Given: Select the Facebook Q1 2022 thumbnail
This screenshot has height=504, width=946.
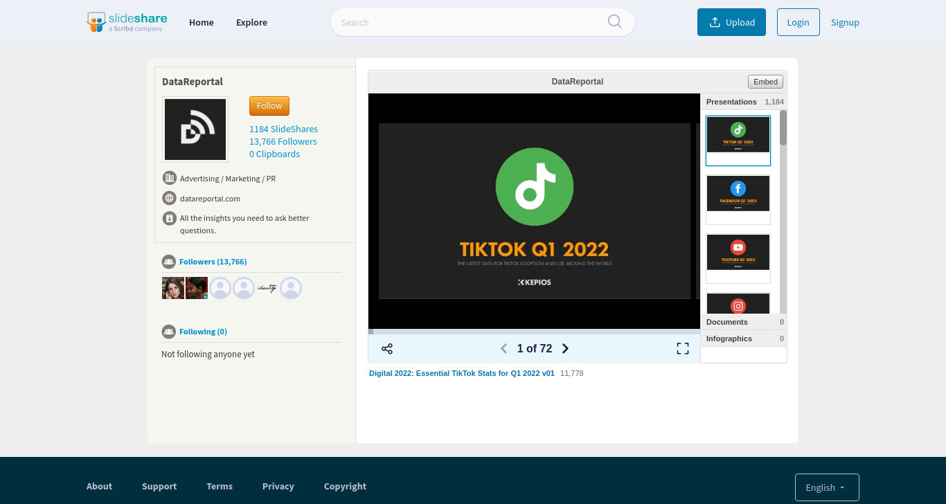Looking at the screenshot, I should click(738, 199).
